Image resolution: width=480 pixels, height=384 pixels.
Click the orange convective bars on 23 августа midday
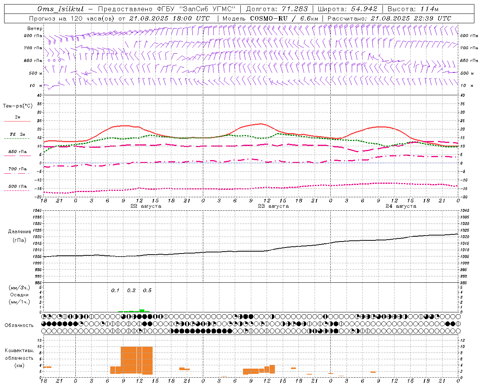point(259,370)
